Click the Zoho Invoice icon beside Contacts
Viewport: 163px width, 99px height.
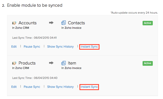click(64, 23)
